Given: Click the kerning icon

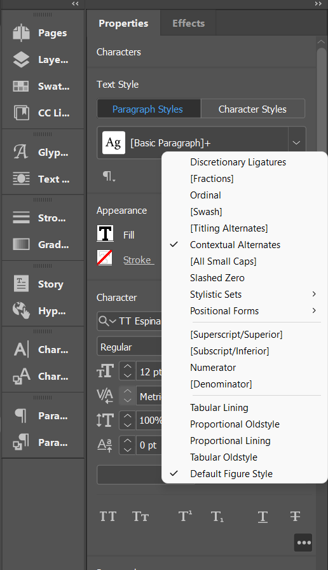Looking at the screenshot, I should pos(106,396).
